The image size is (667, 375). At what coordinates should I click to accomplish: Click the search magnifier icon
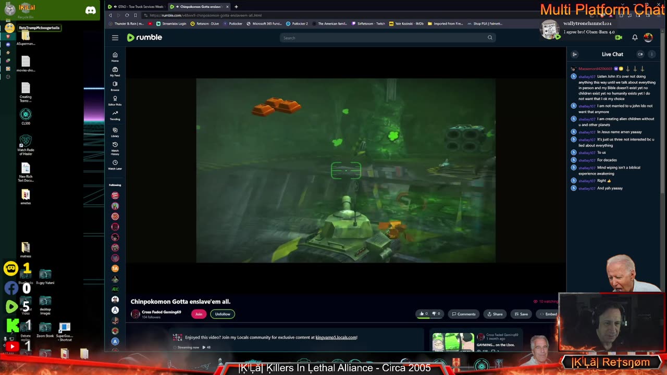tap(490, 37)
